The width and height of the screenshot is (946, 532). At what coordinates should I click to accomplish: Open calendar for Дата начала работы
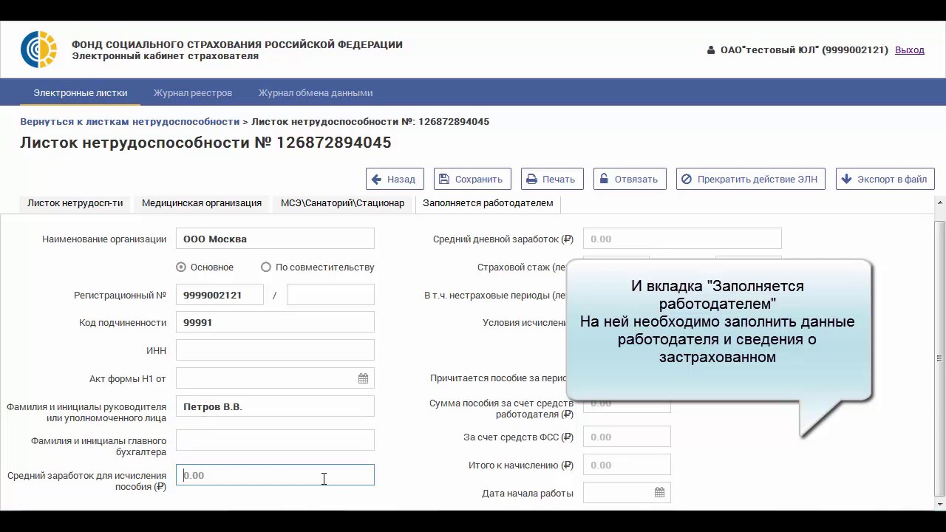point(659,493)
